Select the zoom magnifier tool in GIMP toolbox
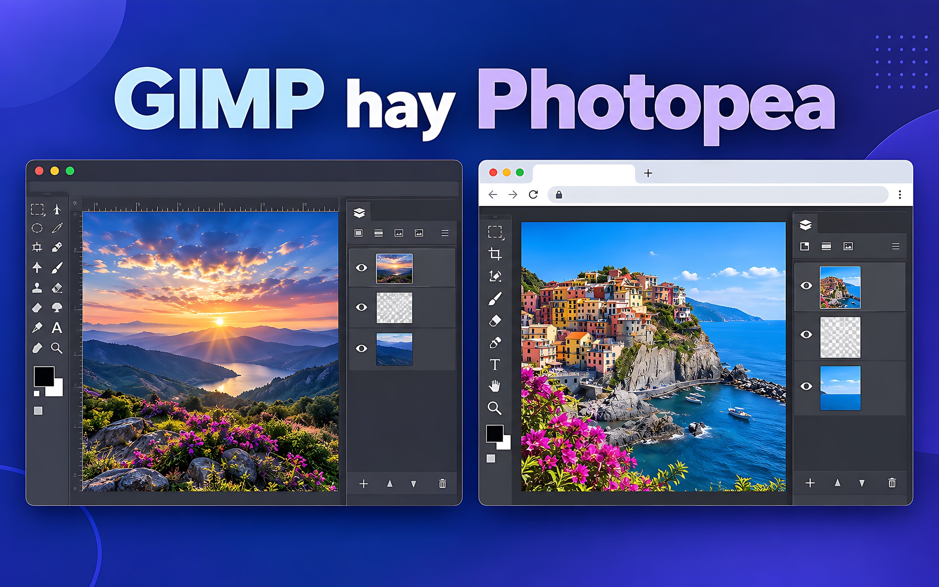The height and width of the screenshot is (587, 939). pyautogui.click(x=57, y=348)
